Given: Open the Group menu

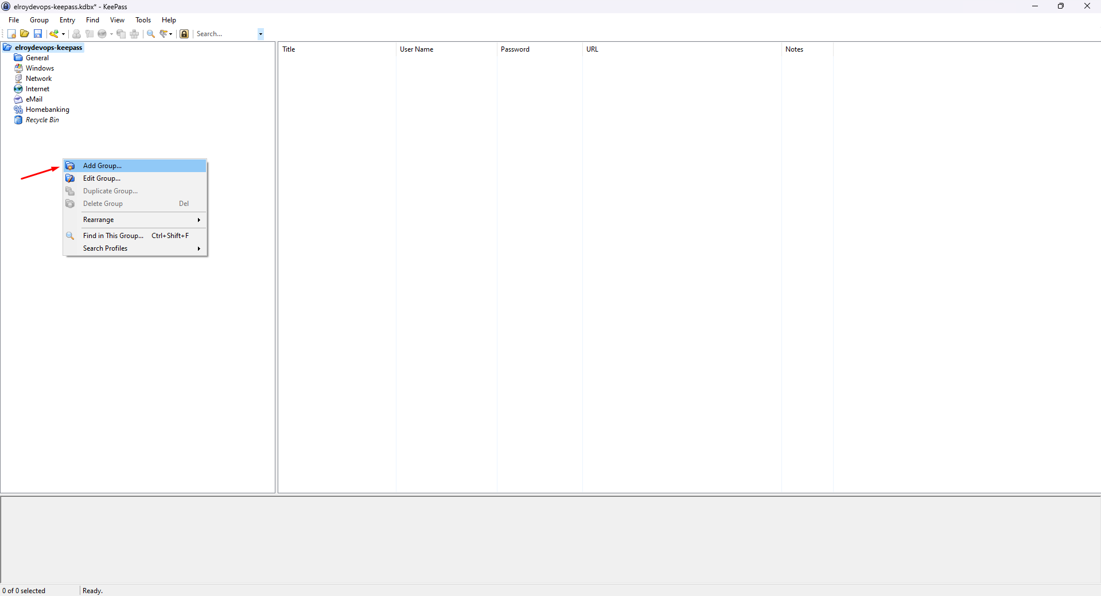Looking at the screenshot, I should (39, 20).
